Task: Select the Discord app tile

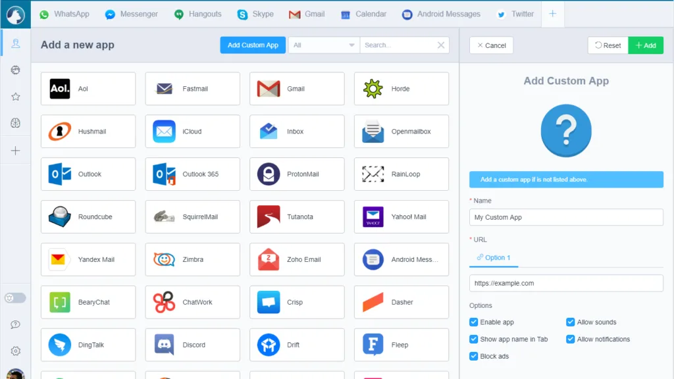Action: coord(193,345)
